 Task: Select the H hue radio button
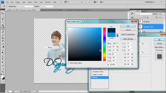click(x=108, y=43)
